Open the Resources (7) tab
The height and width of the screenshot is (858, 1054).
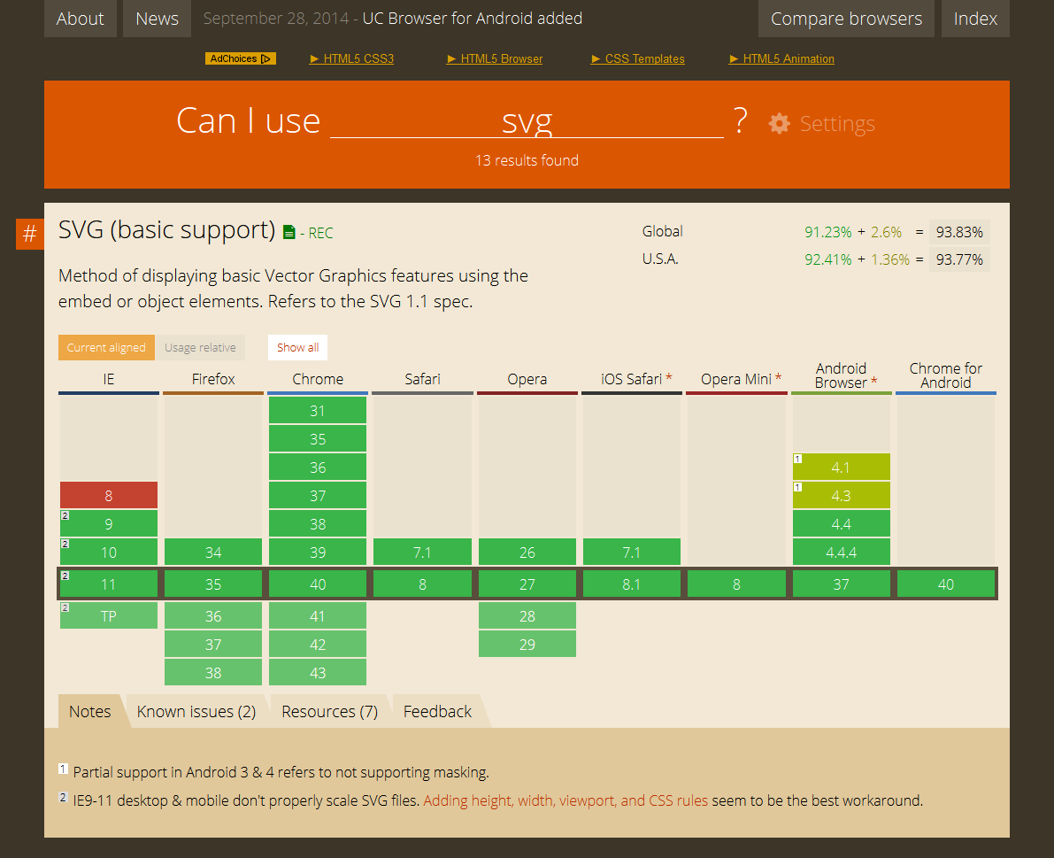point(329,711)
